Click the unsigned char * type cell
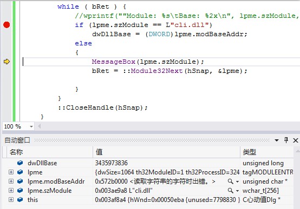Image resolution: width=300 pixels, height=209 pixels. click(265, 181)
